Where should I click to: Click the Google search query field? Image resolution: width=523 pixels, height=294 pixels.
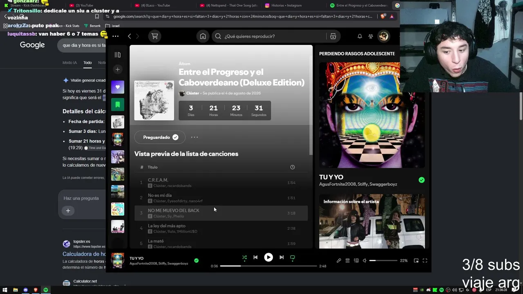(x=82, y=45)
